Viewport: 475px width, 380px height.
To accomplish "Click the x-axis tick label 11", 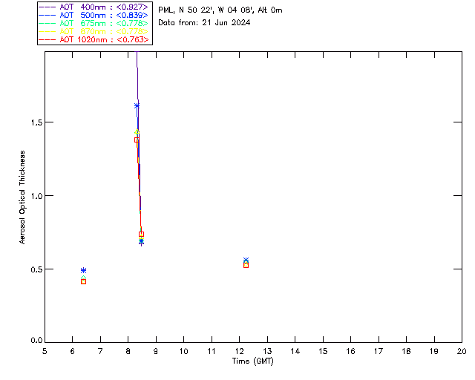I will coord(212,351).
